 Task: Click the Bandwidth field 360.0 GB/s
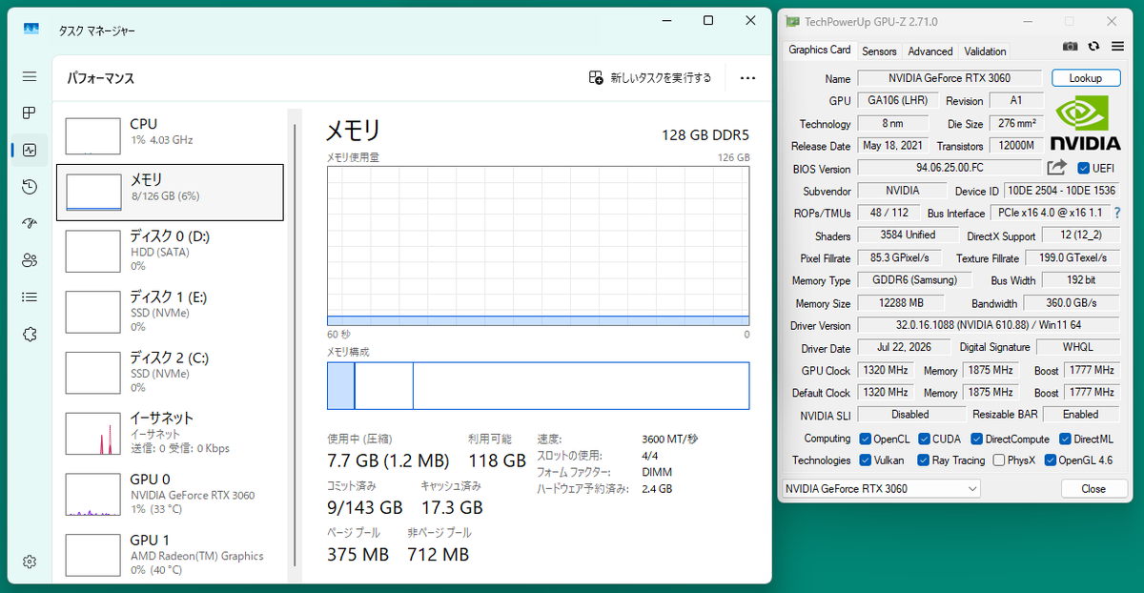tap(1071, 303)
